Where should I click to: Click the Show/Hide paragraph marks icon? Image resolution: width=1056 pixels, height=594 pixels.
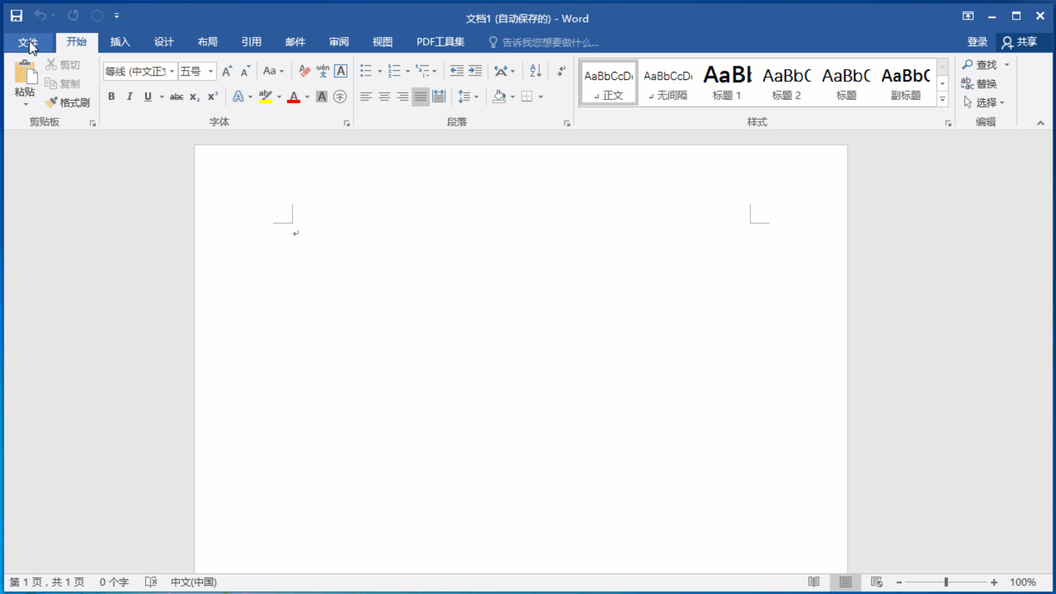(x=561, y=71)
